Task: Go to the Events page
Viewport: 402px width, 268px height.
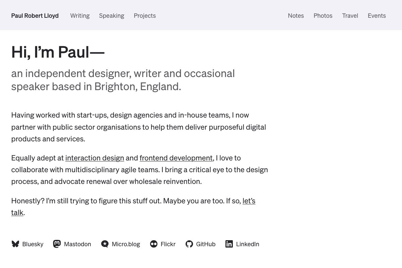Action: [377, 16]
